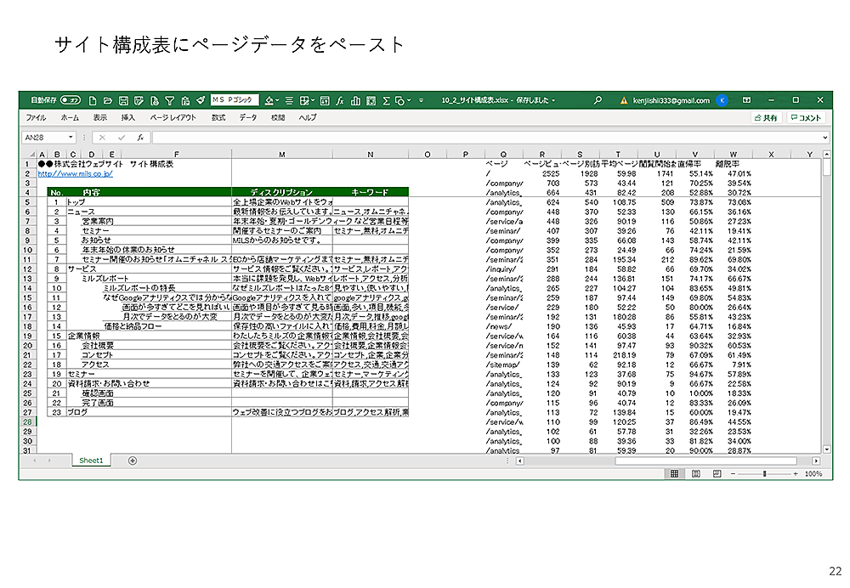850x588 pixels.
Task: Click the 共有 share button
Action: click(x=765, y=118)
